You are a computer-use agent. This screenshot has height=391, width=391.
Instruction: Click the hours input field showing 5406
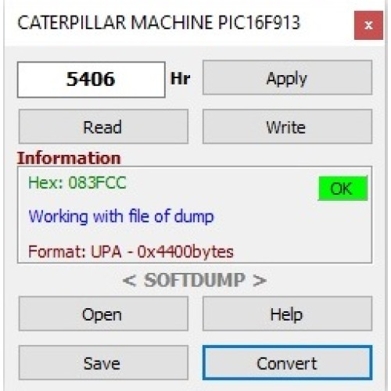tap(91, 80)
